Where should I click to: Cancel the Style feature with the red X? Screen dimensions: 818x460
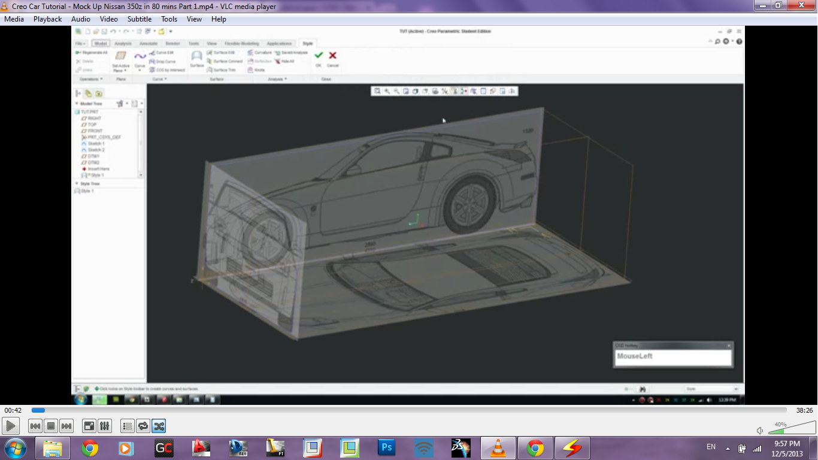pos(333,56)
